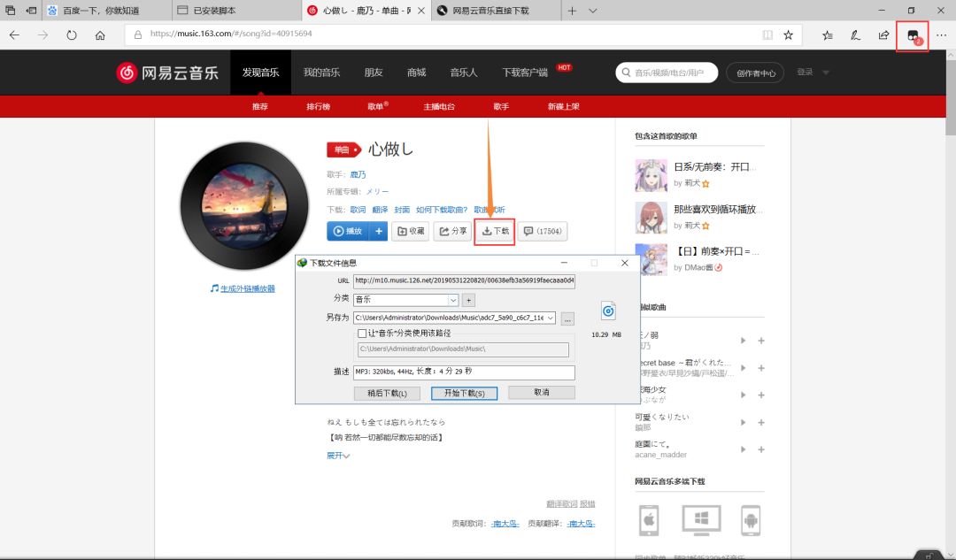
Task: Refresh the current page
Action: point(72,35)
